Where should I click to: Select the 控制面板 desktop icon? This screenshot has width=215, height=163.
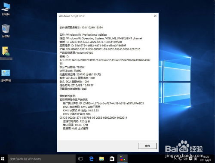coord(6,76)
